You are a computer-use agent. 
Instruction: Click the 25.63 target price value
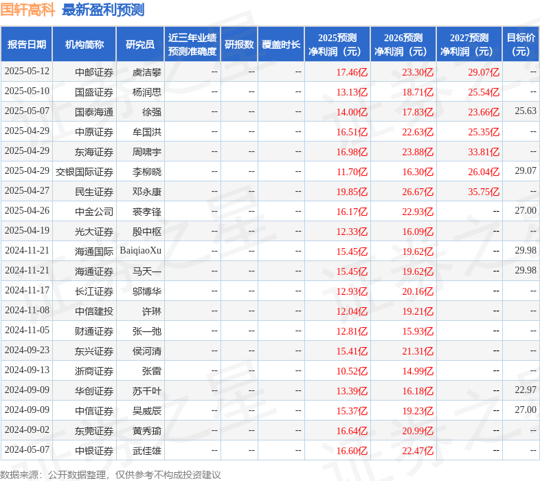tap(526, 111)
